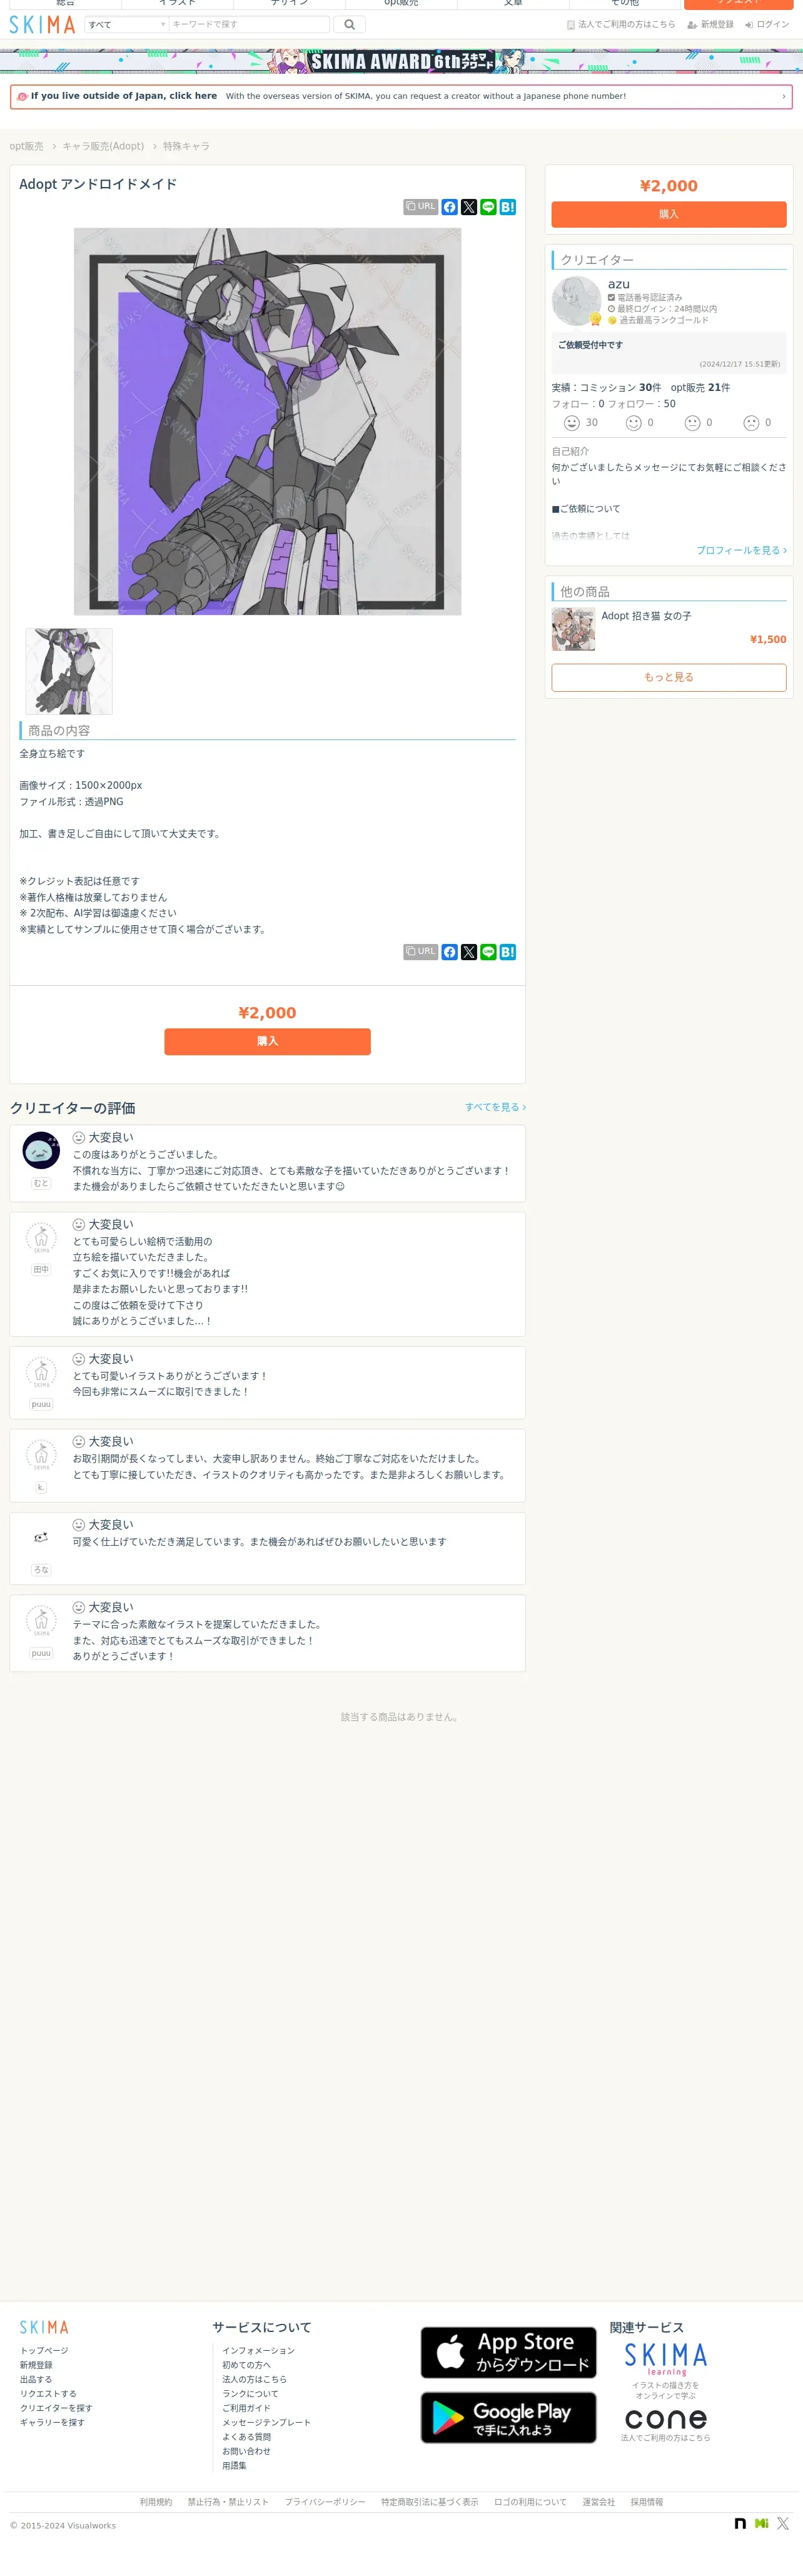This screenshot has width=803, height=2576.
Task: Click the main android maid artwork
Action: pyautogui.click(x=267, y=421)
